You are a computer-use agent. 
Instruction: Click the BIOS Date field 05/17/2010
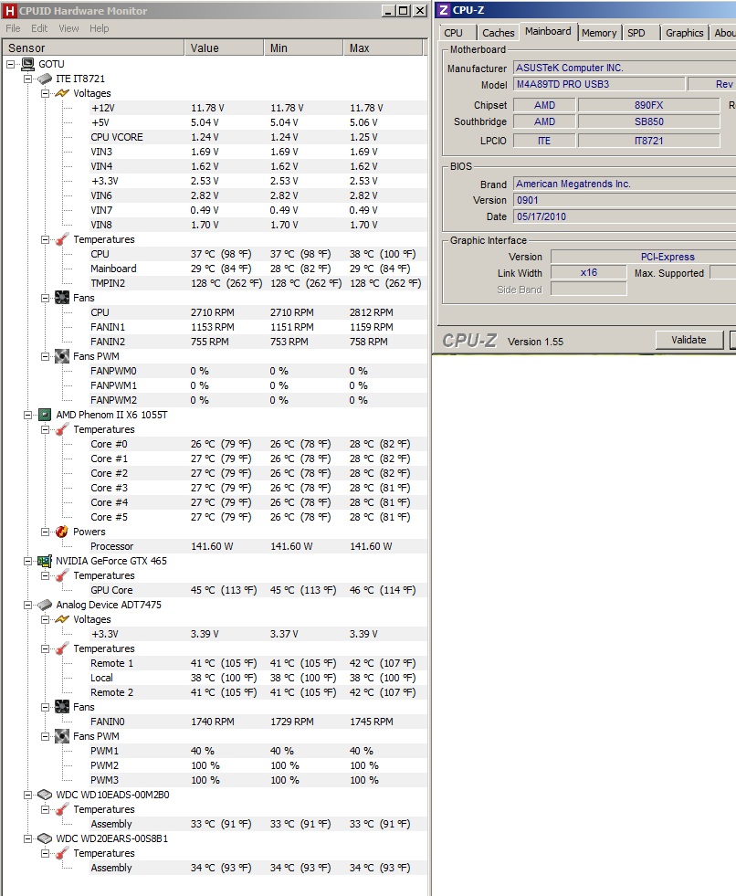point(625,216)
